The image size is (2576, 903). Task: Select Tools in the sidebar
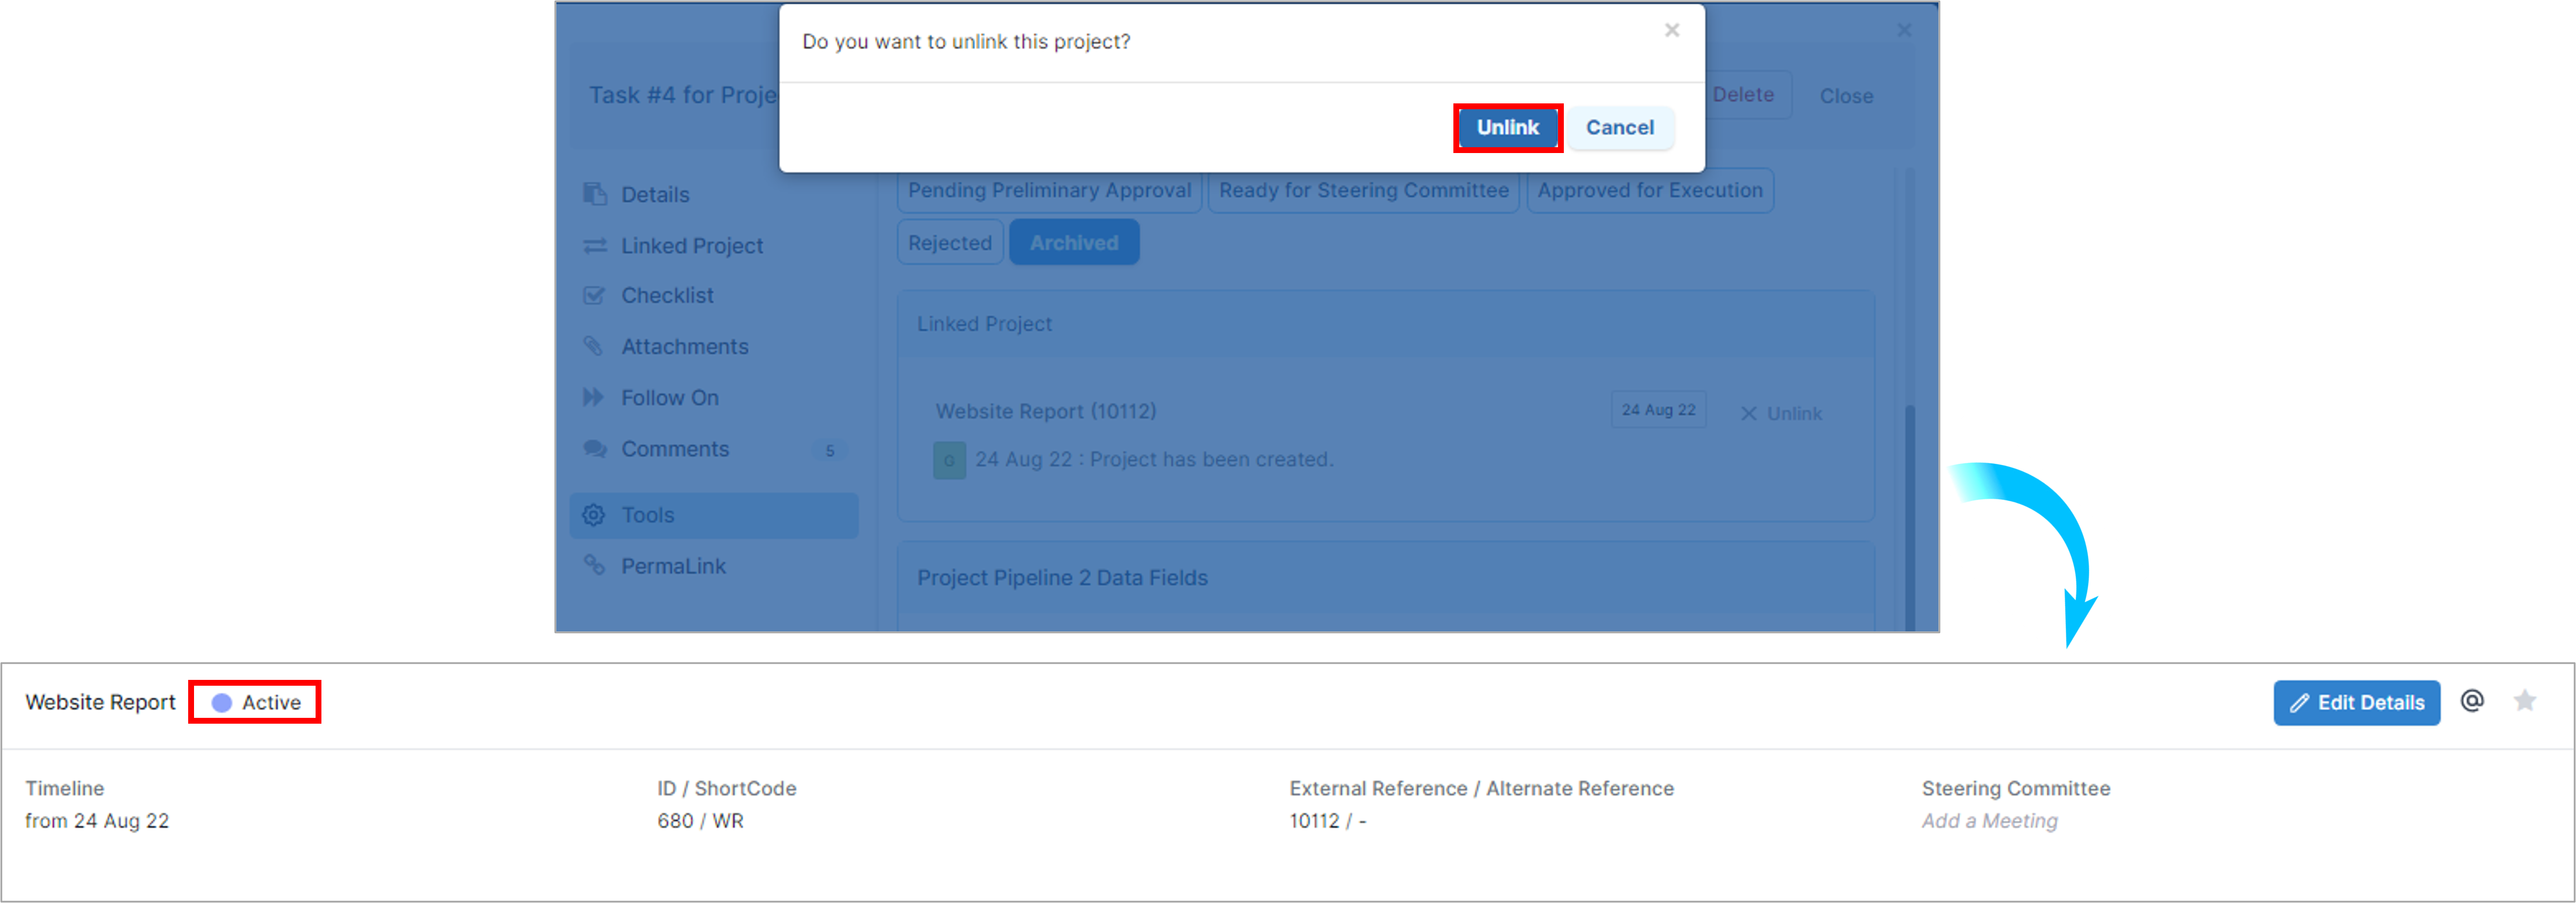714,515
